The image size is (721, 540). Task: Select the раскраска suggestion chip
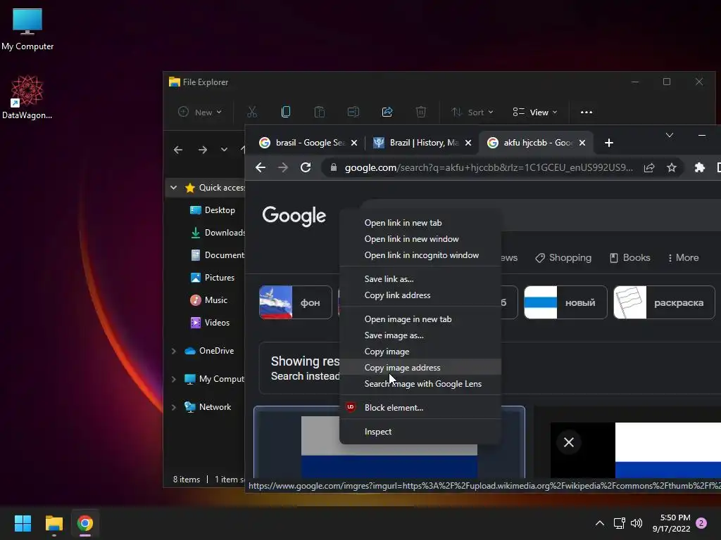point(665,302)
